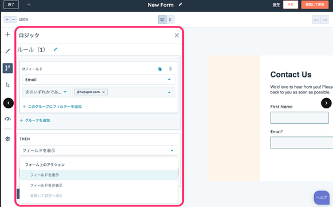The image size is (333, 207).
Task: Delete the filter group trash icon
Action: [x=170, y=69]
